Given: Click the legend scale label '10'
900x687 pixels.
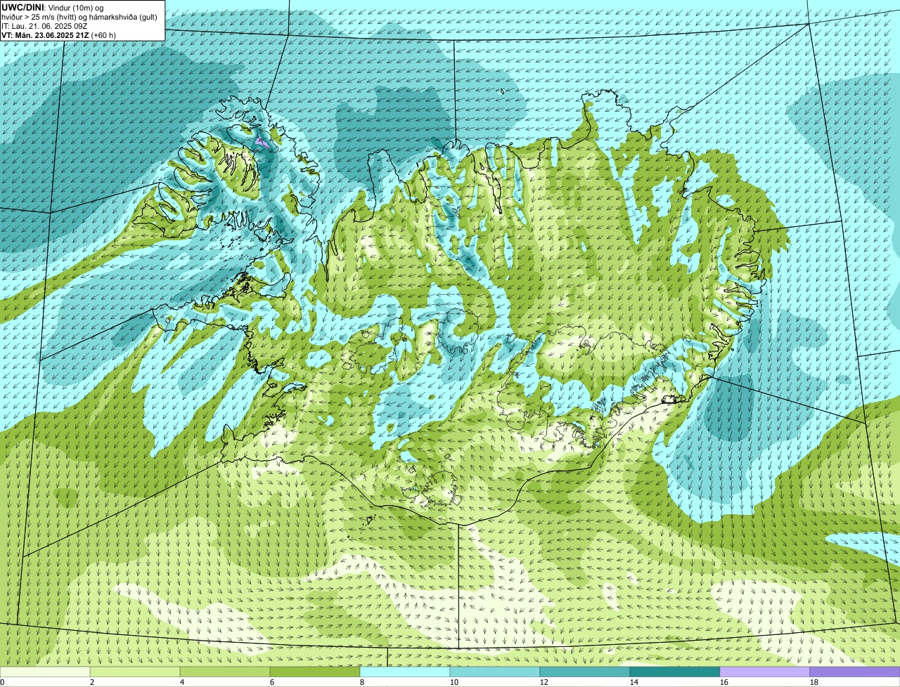Looking at the screenshot, I should 454,682.
